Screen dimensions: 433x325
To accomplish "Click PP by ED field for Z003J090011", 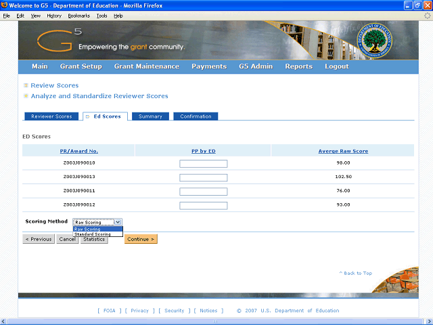I will coord(204,192).
